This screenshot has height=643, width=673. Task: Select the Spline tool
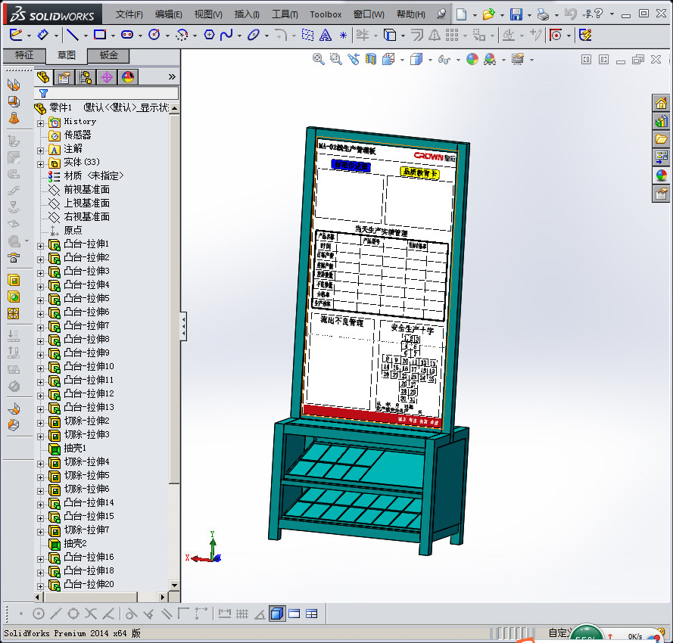tap(226, 35)
